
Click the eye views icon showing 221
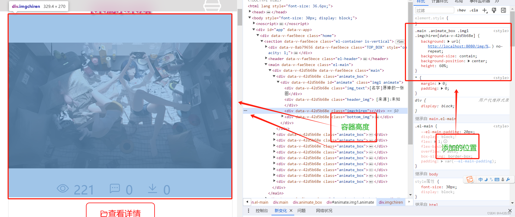click(x=63, y=188)
